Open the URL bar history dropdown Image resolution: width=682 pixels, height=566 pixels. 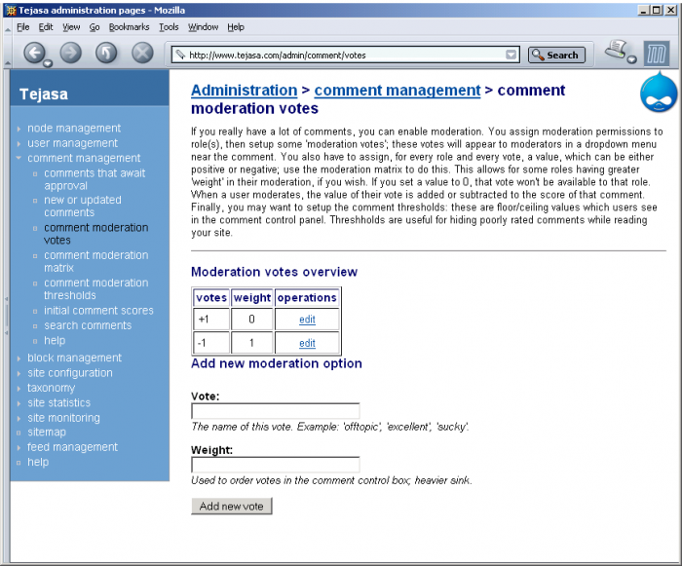[511, 55]
